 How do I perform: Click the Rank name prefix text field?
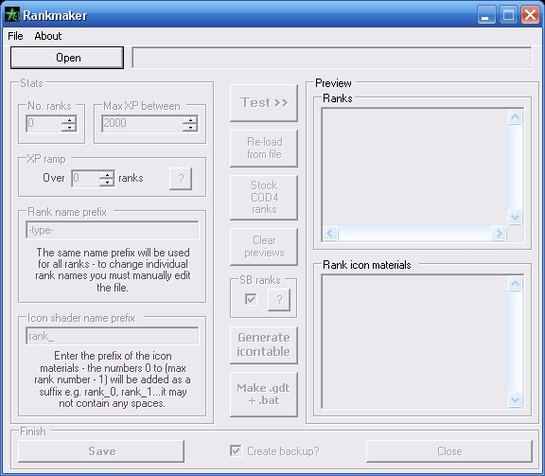(113, 230)
